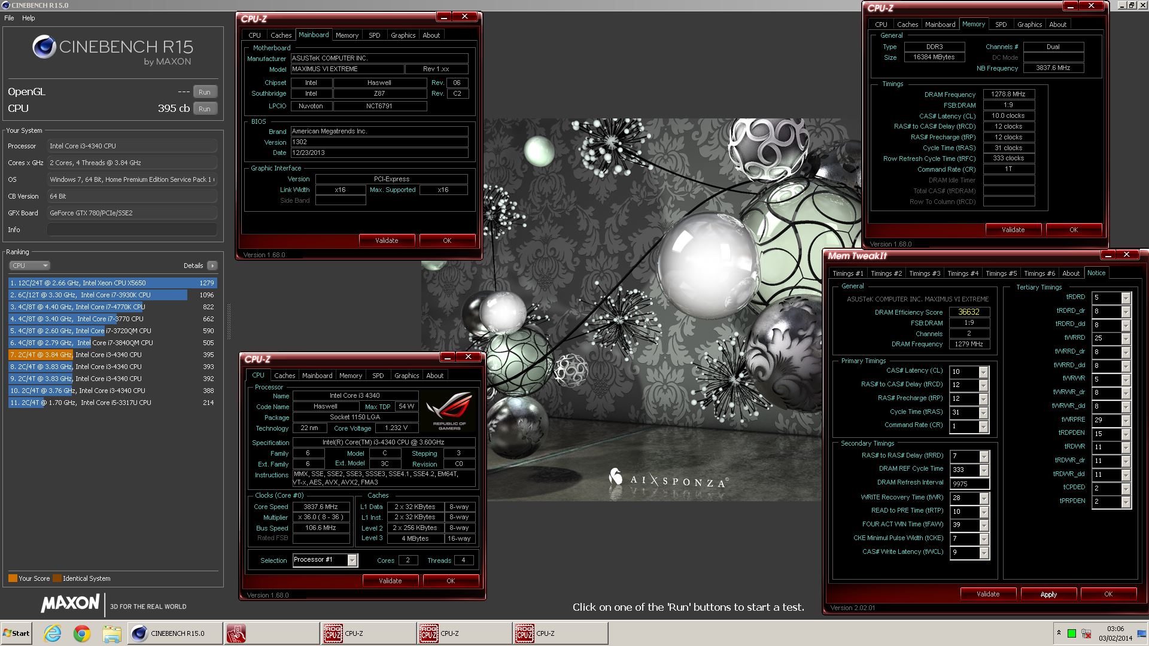Select the i5-3317U ranking entry

[x=112, y=403]
